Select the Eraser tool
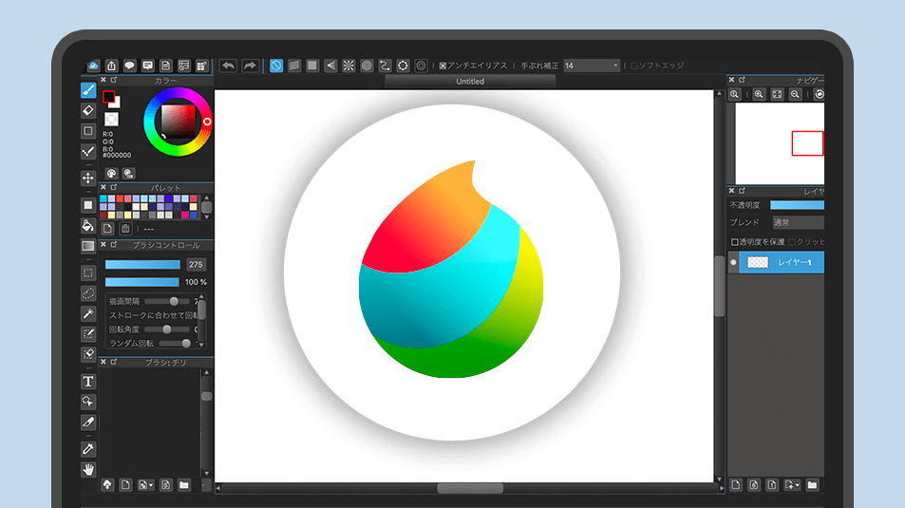Viewport: 905px width, 508px height. pos(88,111)
